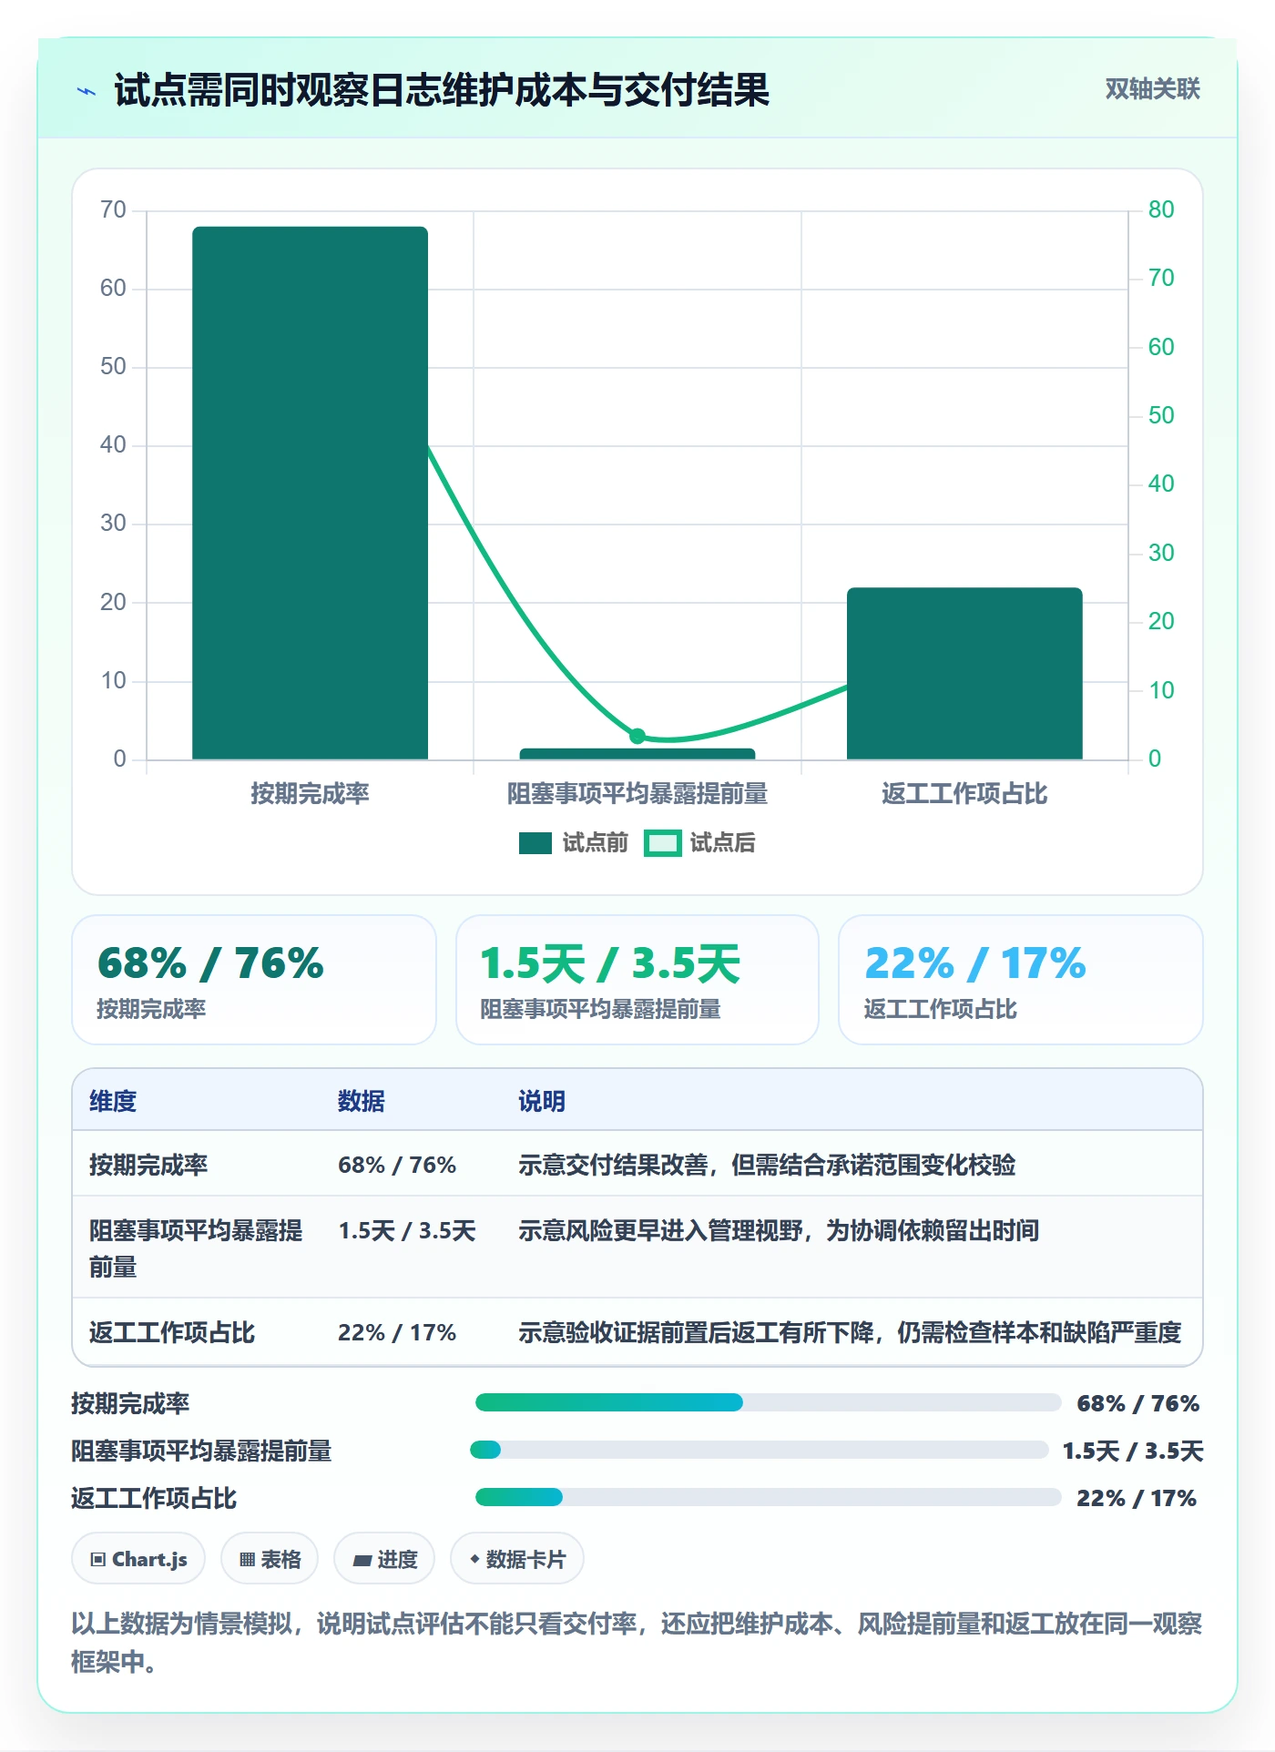Click the footer note starting 以上数据为情景模拟
Image resolution: width=1275 pixels, height=1752 pixels.
tap(637, 1642)
